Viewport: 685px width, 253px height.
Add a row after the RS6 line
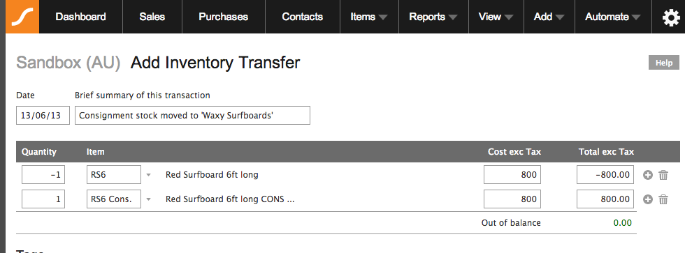(648, 175)
